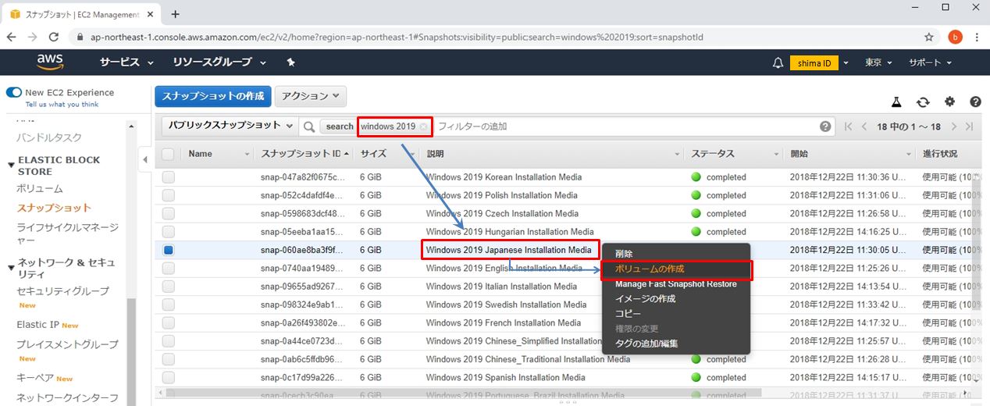The height and width of the screenshot is (406, 990).
Task: Click the スナップショットの作成 button
Action: (x=213, y=96)
